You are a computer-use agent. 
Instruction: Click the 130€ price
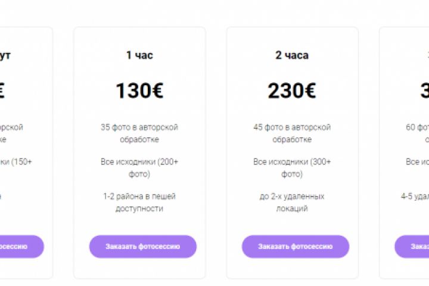coord(139,91)
